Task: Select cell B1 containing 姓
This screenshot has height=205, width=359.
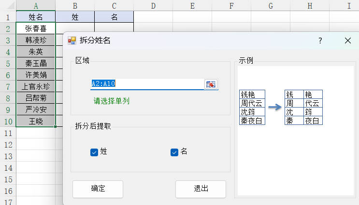Action: 75,17
